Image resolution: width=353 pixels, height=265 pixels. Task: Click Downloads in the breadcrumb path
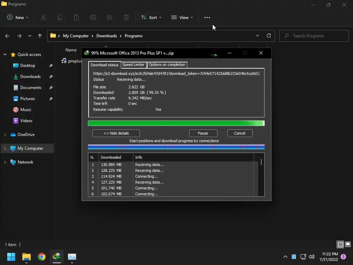pyautogui.click(x=107, y=36)
